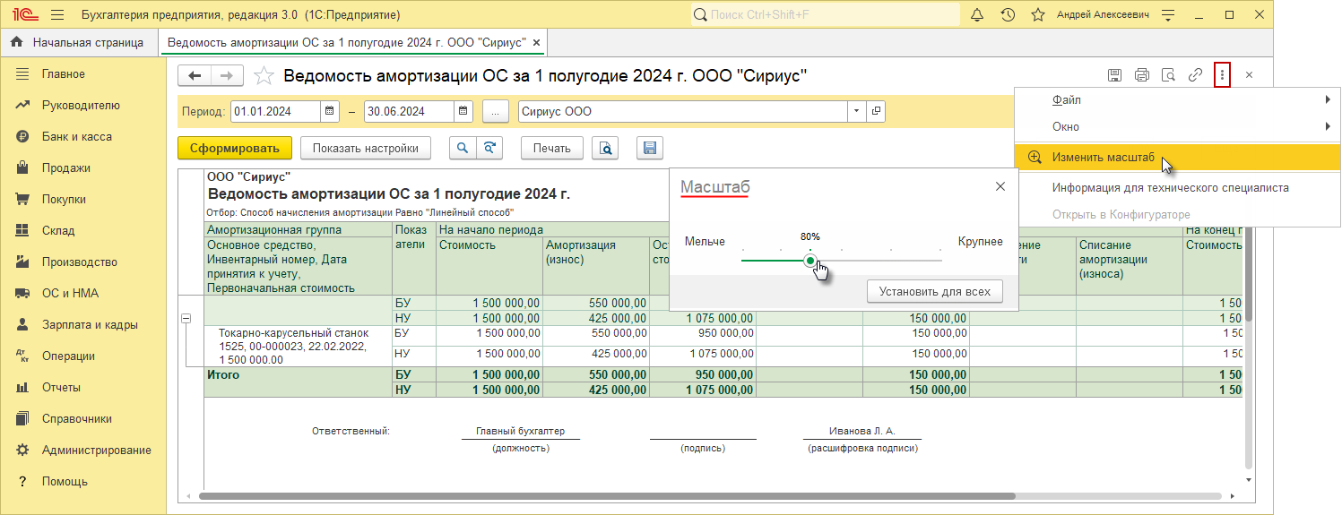Viewport: 1342px width, 515px height.
Task: Open Помощь section in sidebar
Action: (x=83, y=482)
